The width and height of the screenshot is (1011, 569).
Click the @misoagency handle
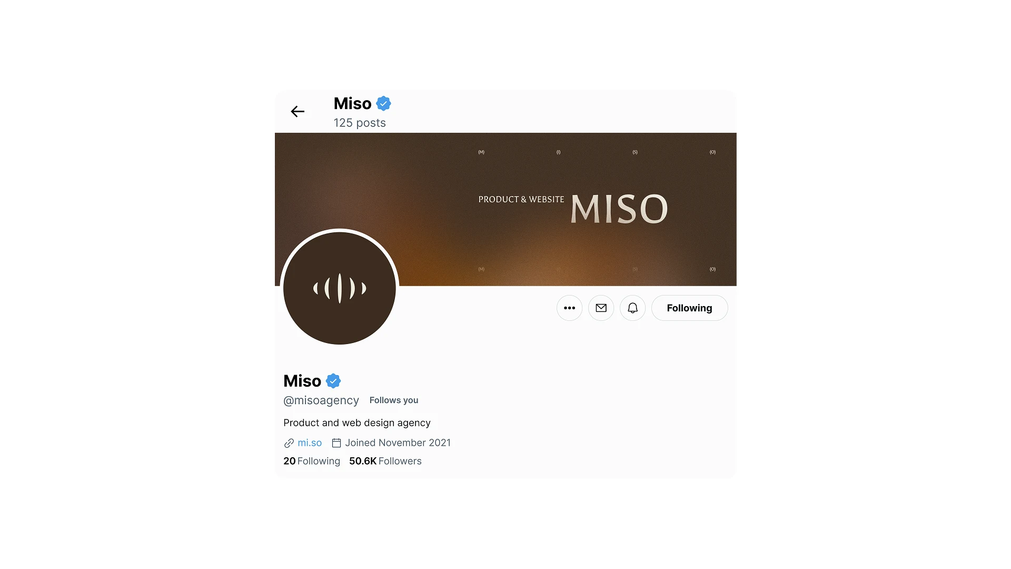[321, 400]
